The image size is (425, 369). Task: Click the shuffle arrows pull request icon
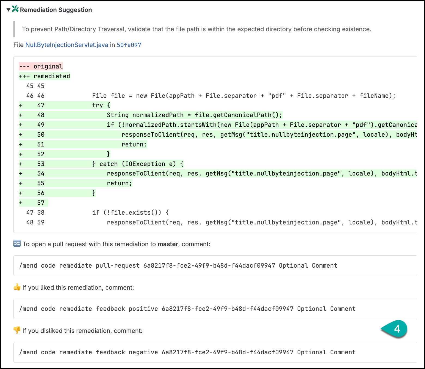click(17, 243)
